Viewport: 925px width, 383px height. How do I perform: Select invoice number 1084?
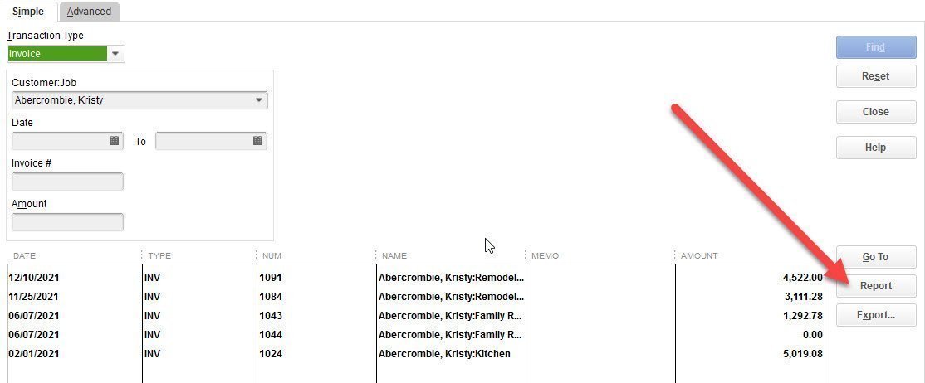272,297
